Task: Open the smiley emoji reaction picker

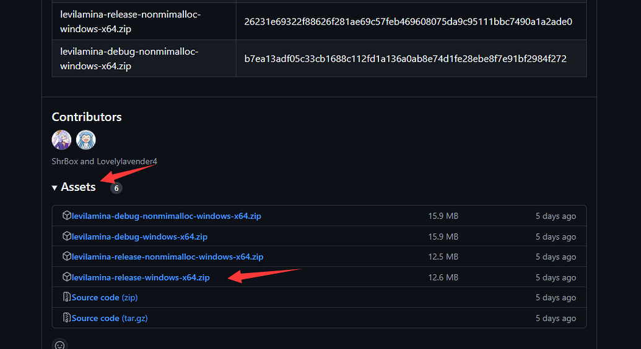Action: coord(59,345)
